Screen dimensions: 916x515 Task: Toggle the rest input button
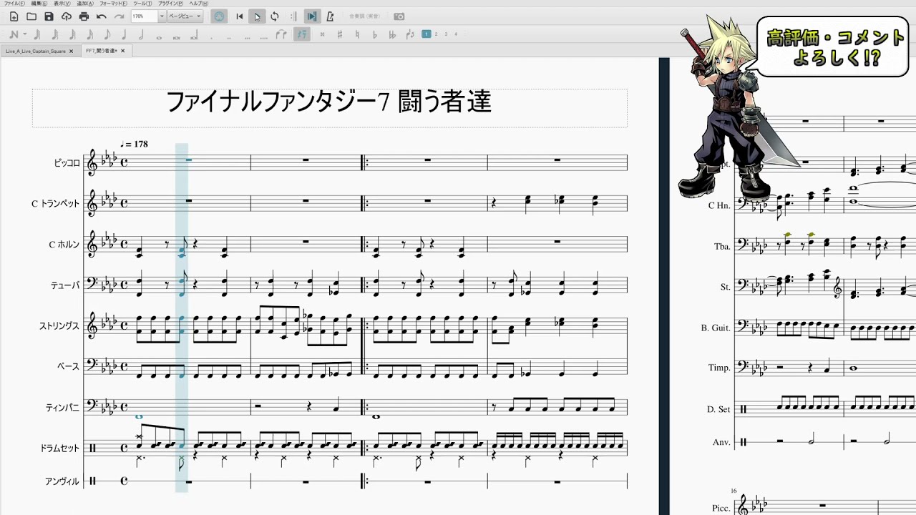pyautogui.click(x=302, y=34)
